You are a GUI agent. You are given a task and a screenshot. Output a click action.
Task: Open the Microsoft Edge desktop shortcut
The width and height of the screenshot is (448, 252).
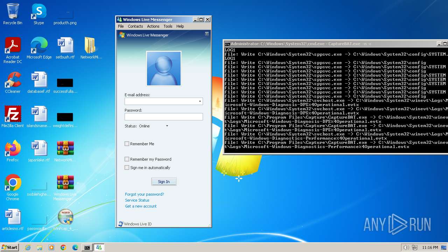point(39,48)
